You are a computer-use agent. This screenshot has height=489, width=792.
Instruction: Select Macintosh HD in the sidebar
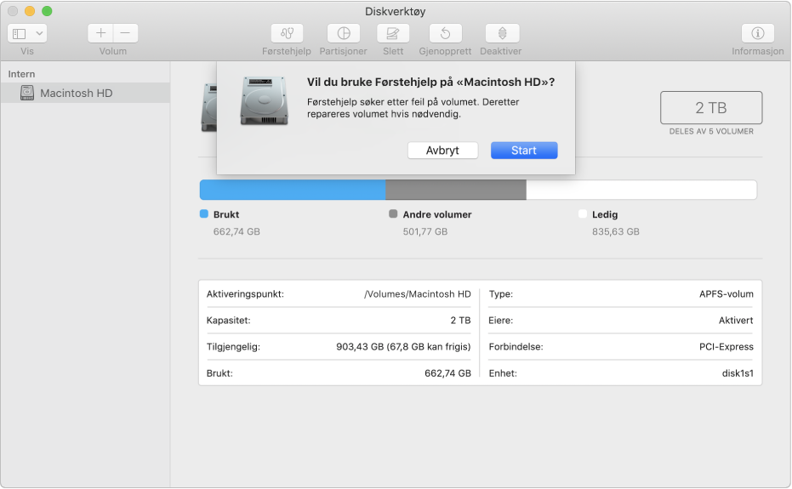(x=85, y=93)
